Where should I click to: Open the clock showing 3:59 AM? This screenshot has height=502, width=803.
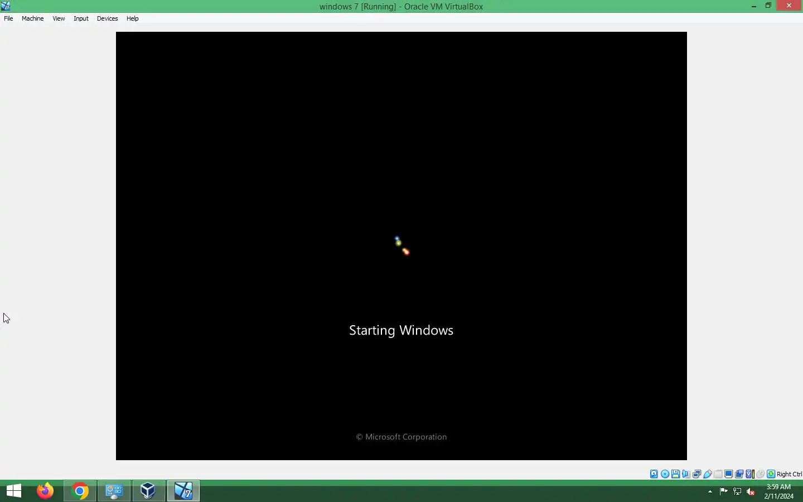[779, 491]
